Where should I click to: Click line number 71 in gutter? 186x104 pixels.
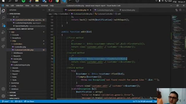point(52,59)
